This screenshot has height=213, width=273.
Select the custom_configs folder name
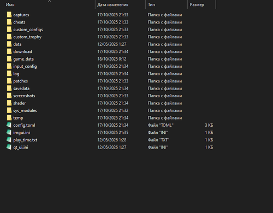[x=28, y=29]
